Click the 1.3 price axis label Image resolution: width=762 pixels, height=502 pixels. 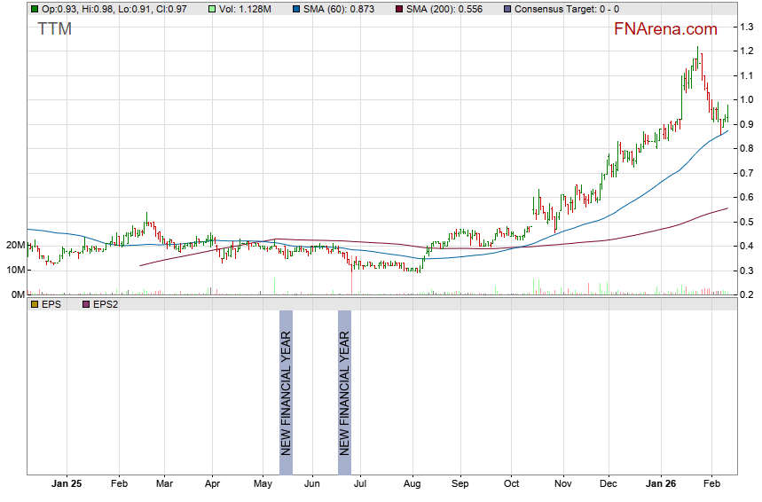747,27
